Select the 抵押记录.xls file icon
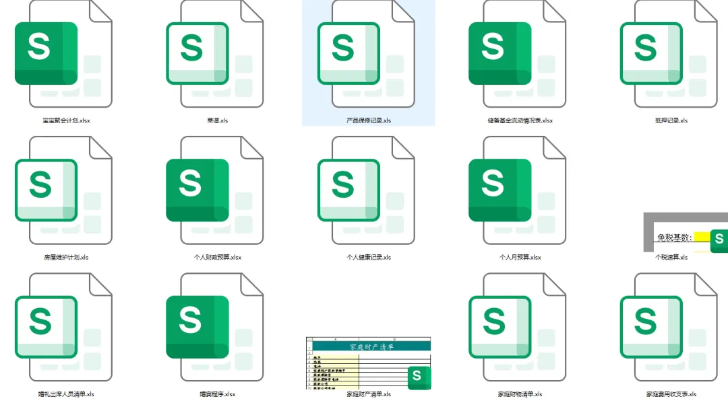Image resolution: width=728 pixels, height=409 pixels. pyautogui.click(x=669, y=54)
